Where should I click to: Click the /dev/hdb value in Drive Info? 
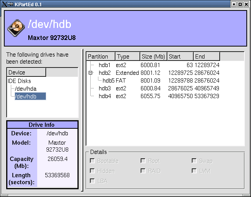[x=57, y=133]
